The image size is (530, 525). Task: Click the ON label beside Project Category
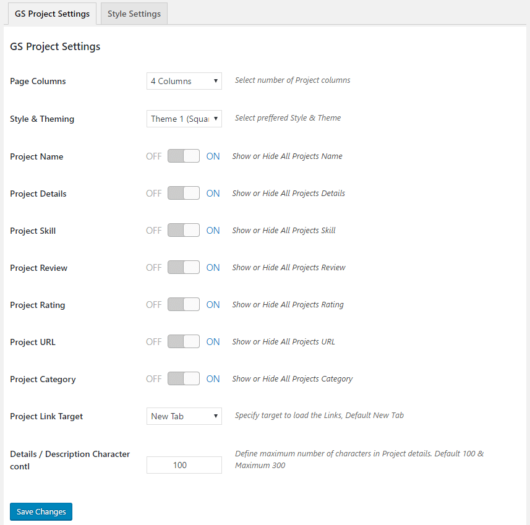coord(213,378)
